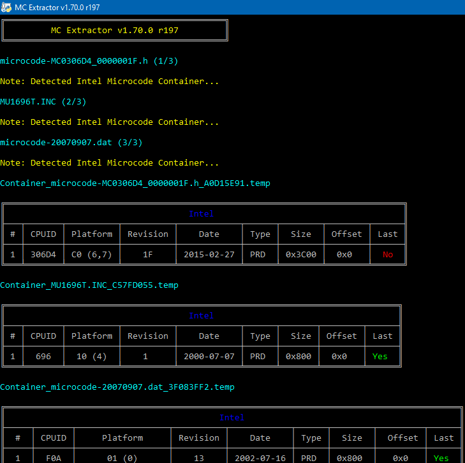
Task: Click Size cell '0x800' in the 696 row
Action: click(299, 357)
